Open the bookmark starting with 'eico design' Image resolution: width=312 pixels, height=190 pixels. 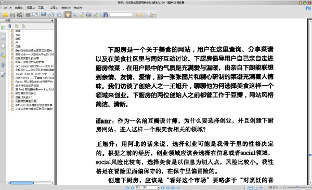(x=34, y=66)
